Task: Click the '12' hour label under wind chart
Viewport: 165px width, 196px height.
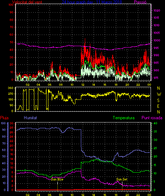Action: click(x=83, y=85)
